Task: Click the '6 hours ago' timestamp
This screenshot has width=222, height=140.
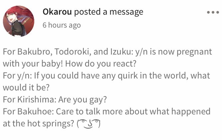Action: point(62,25)
